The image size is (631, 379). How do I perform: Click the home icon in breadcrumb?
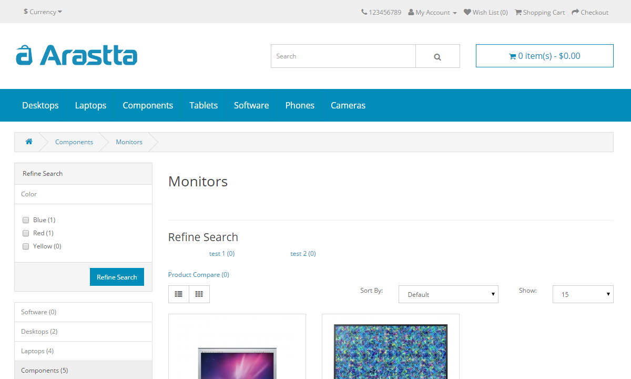tap(29, 142)
